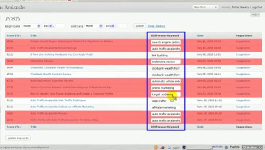This screenshot has height=150, width=265.
Task: Edit keyword field for the Hello World post
Action: point(166,120)
